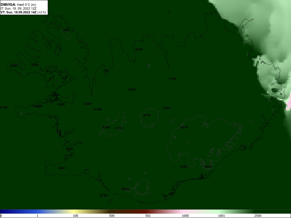Click the legend label 1001
The image size is (291, 218).
[221, 216]
